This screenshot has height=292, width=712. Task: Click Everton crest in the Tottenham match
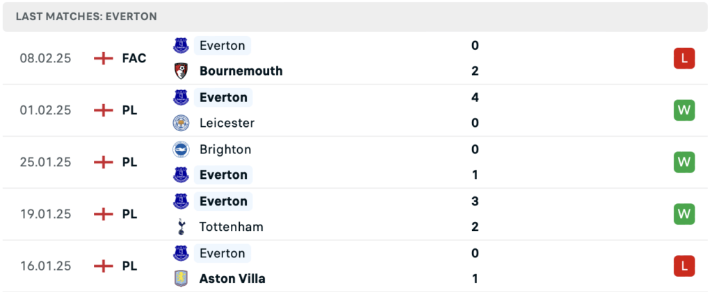pos(181,201)
